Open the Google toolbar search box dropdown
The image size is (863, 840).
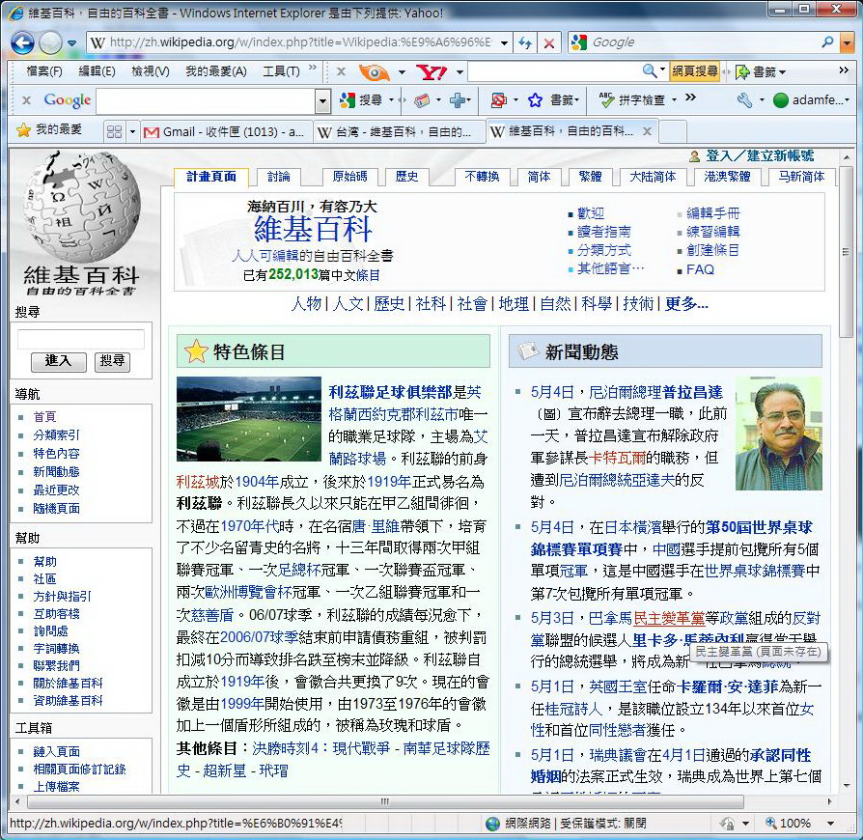coord(323,101)
